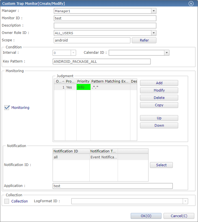The height and width of the screenshot is (222, 198).
Task: Move judgment Down
Action: (159, 126)
